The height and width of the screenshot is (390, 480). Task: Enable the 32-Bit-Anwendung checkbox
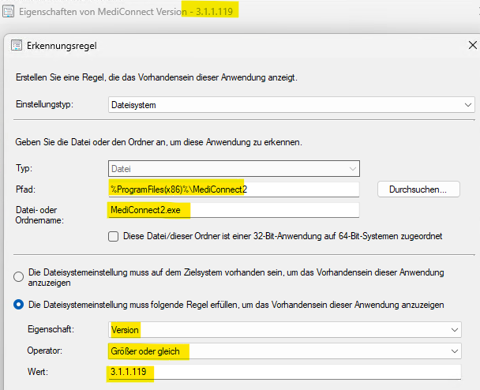(x=114, y=235)
